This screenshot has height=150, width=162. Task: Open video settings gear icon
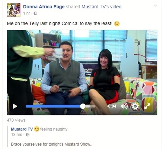(x=135, y=106)
